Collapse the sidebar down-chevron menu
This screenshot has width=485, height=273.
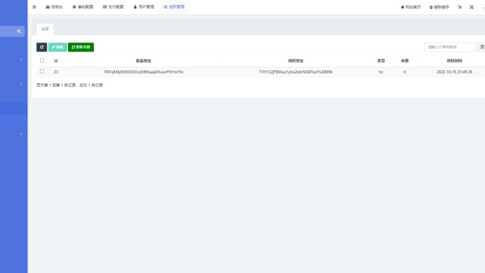(x=21, y=134)
